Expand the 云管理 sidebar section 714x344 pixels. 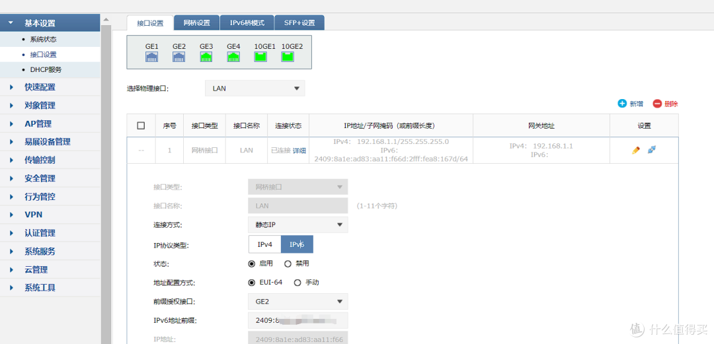click(x=50, y=269)
